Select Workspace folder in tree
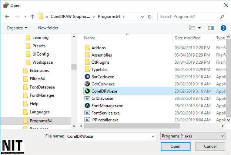231x155 pixels. (x=39, y=62)
